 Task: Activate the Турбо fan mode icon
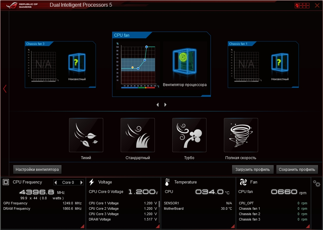click(x=189, y=135)
